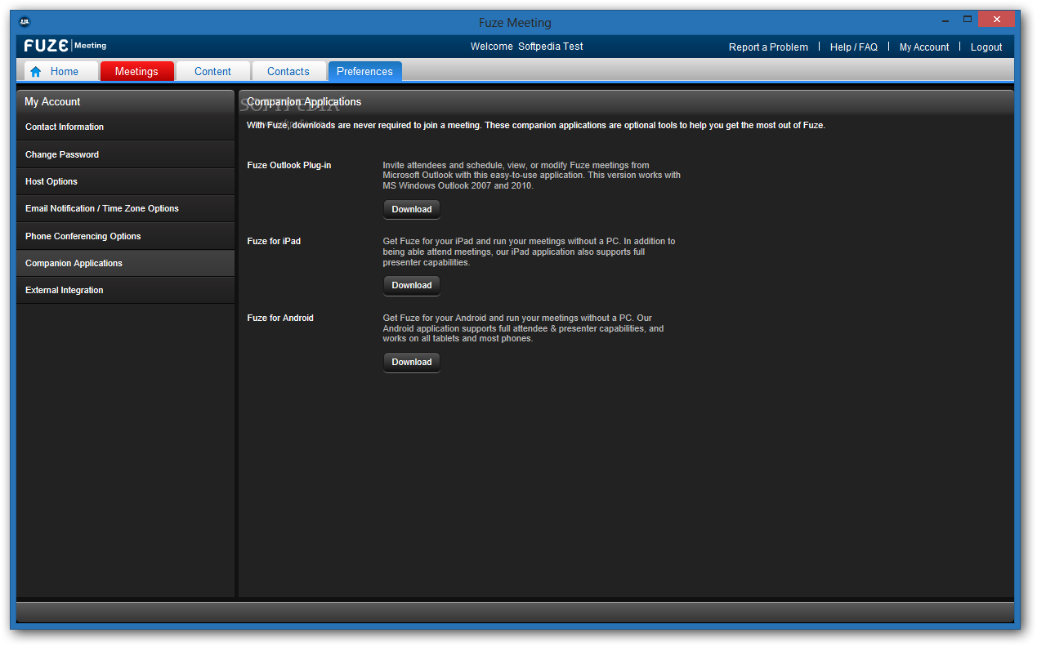The width and height of the screenshot is (1037, 646).
Task: Download the Fuze Outlook Plug-in
Action: click(x=412, y=209)
